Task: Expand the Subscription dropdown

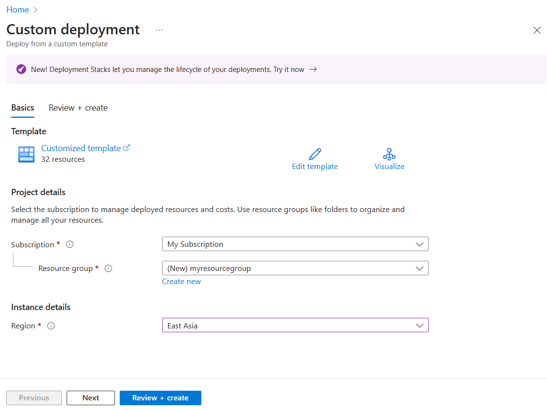Action: (295, 244)
